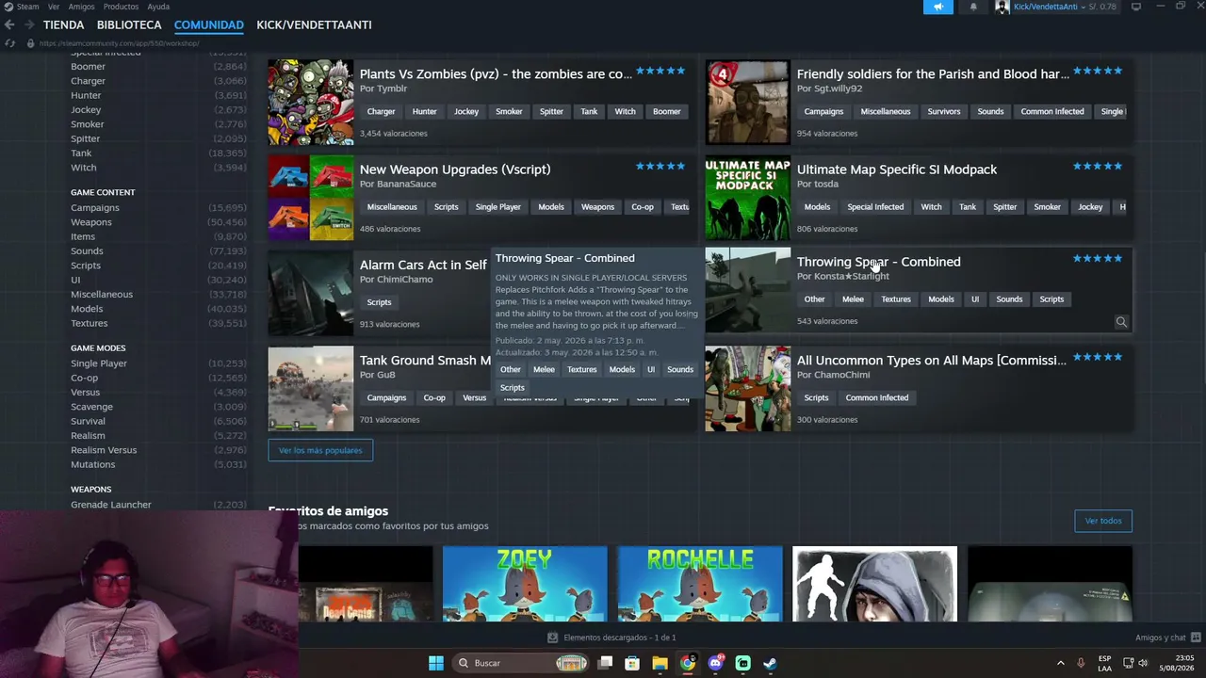1206x678 pixels.
Task: Open Friendly soldiers for the Parish thumbnail
Action: click(747, 103)
